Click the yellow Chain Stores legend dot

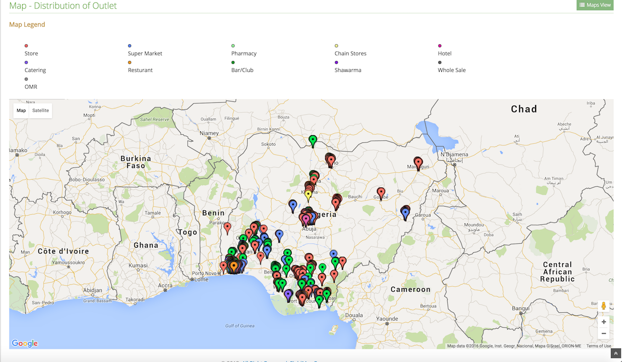click(336, 46)
